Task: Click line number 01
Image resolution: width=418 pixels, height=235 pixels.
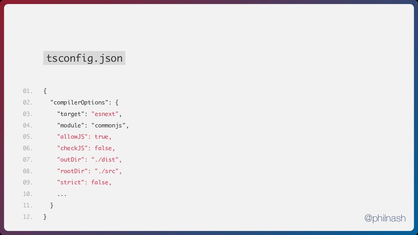Action: coord(28,91)
